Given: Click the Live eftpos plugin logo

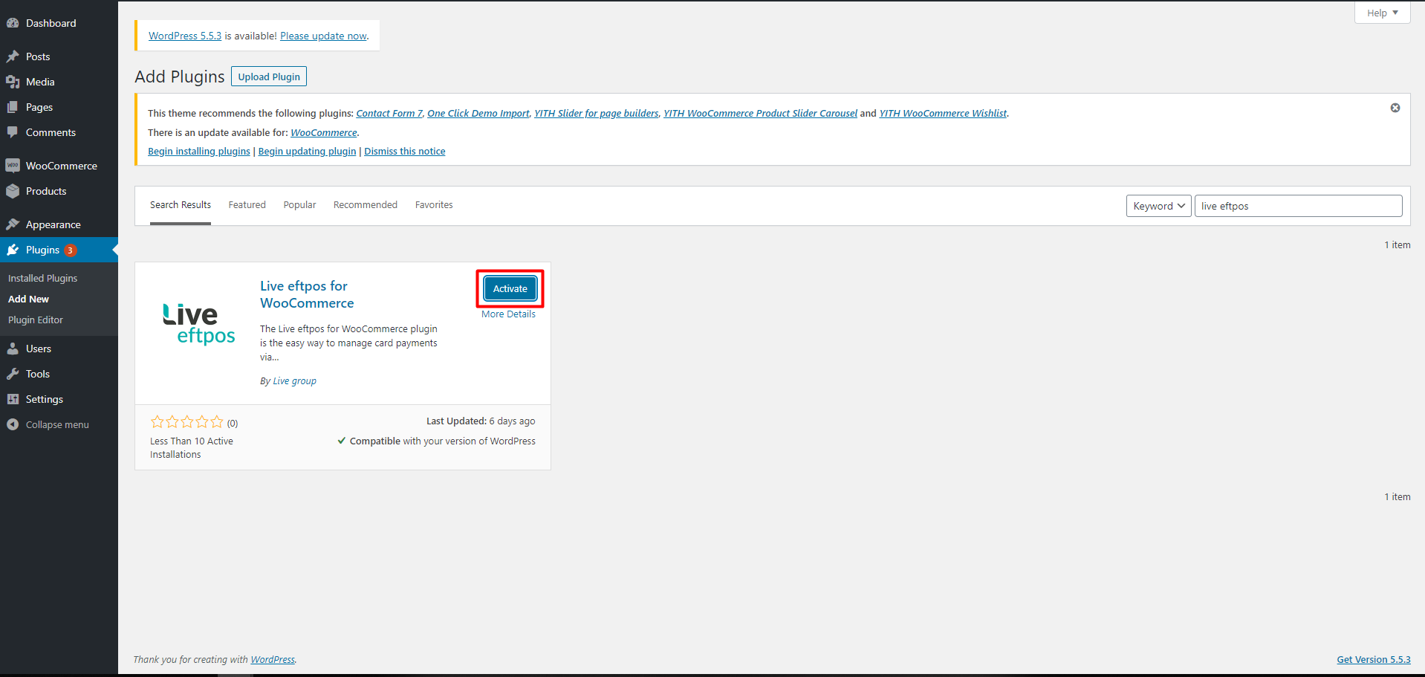Looking at the screenshot, I should click(198, 324).
